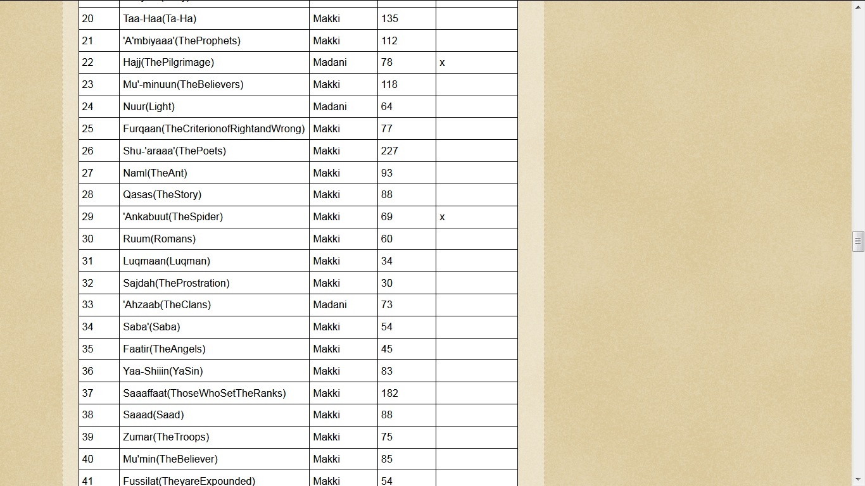Click 'Madani' in the Nuur row
This screenshot has height=486, width=865.
[x=330, y=107]
